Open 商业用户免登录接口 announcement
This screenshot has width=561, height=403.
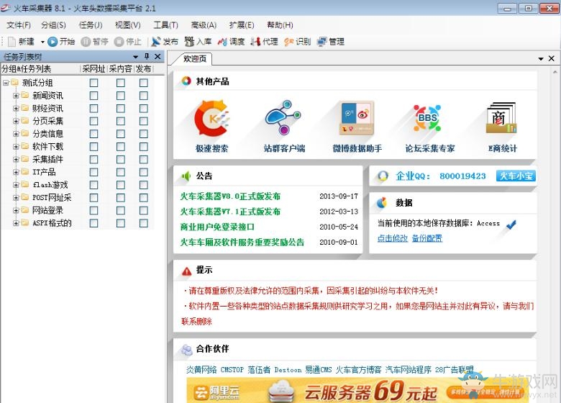(x=217, y=227)
